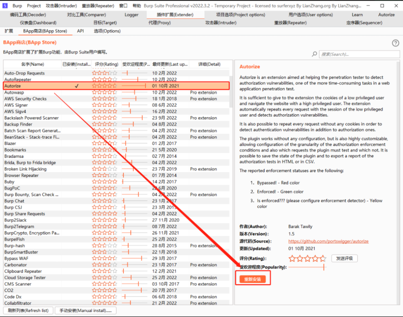Image resolution: width=403 pixels, height=317 pixels.
Task: Rate Autorize with the first star
Action: click(292, 258)
